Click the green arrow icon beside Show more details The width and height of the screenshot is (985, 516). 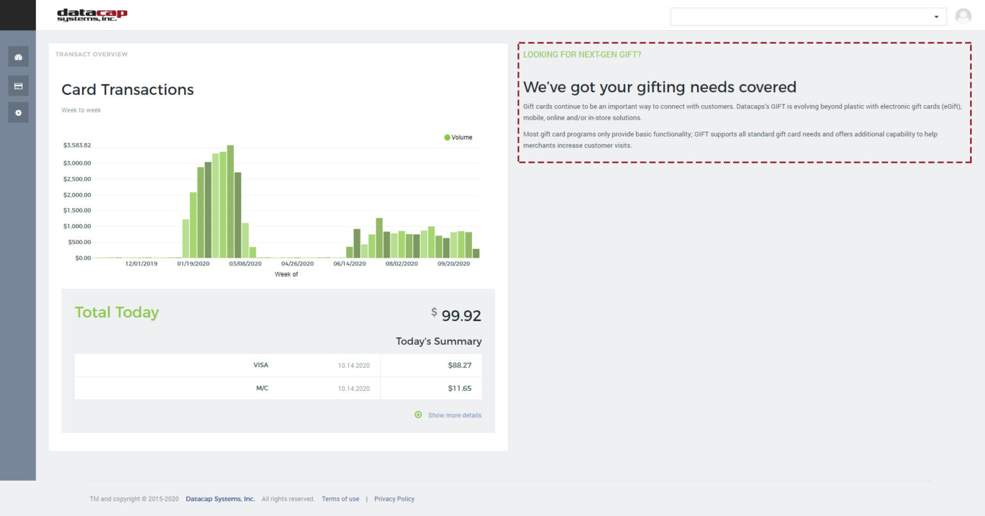[418, 415]
